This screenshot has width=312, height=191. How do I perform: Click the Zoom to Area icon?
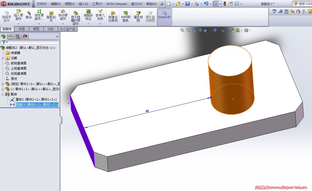point(188,30)
